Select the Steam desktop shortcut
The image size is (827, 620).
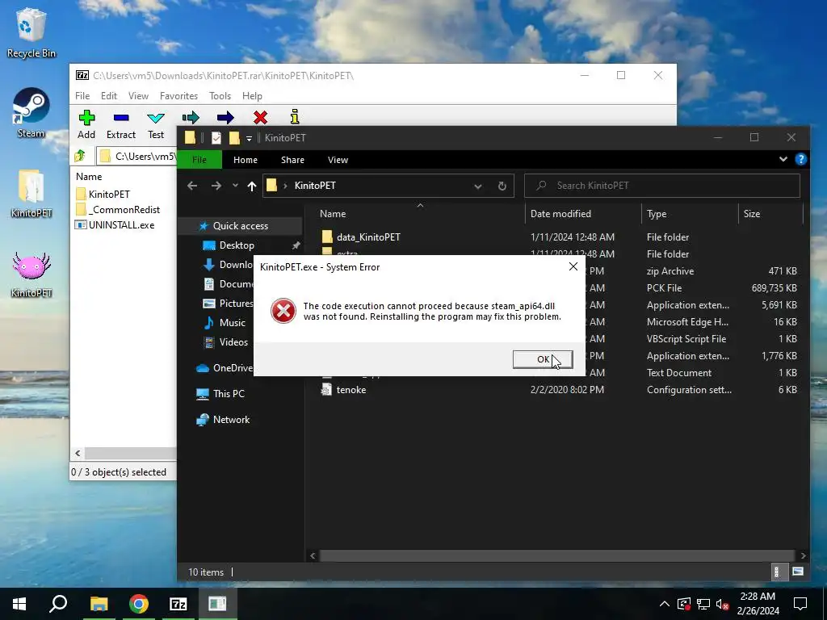coord(31,113)
